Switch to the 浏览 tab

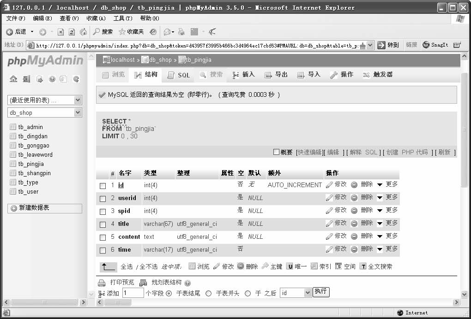click(x=113, y=75)
